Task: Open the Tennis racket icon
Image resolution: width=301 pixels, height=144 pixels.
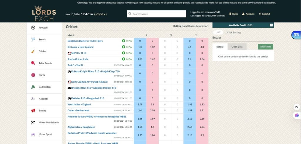Action: point(33,39)
